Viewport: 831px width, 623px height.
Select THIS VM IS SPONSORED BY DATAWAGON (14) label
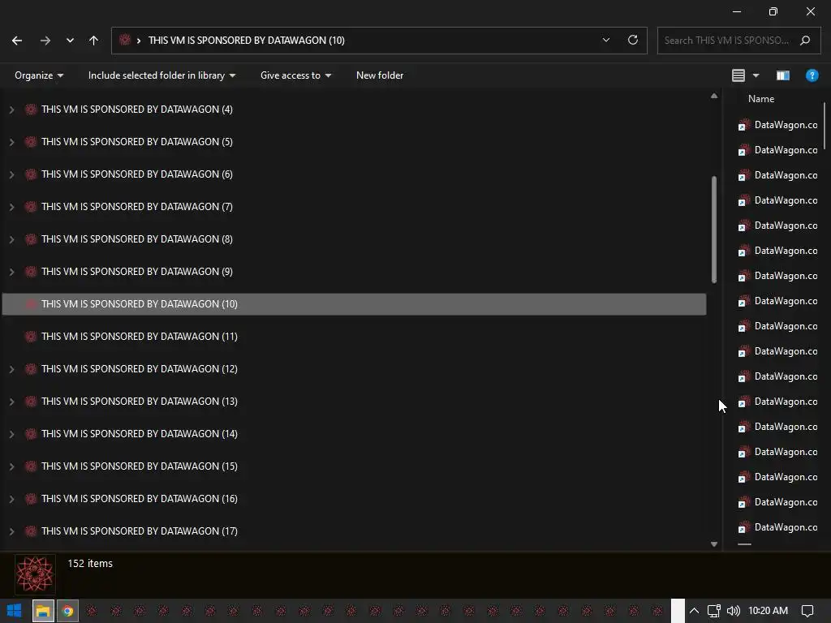[x=140, y=433]
